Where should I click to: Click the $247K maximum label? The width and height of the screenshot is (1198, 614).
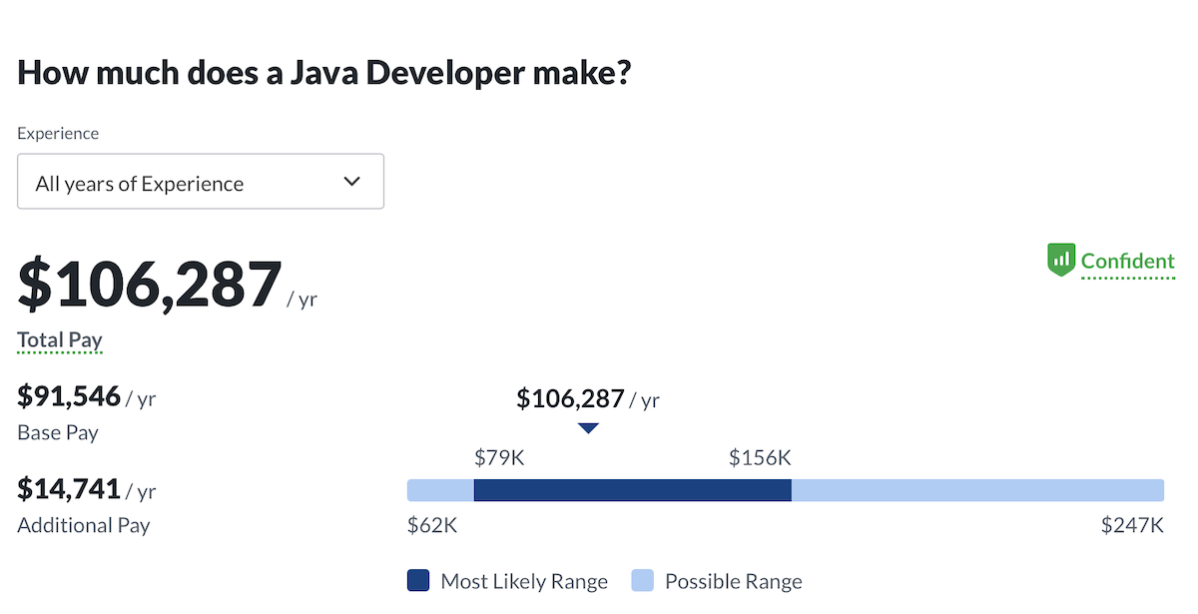pyautogui.click(x=1132, y=525)
